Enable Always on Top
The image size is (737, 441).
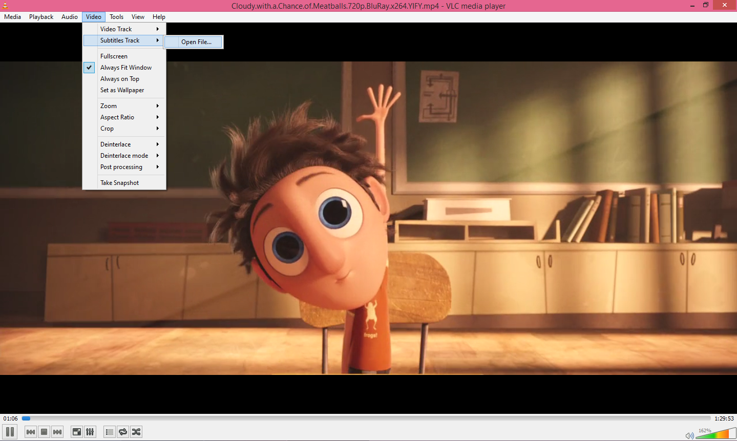[124, 79]
